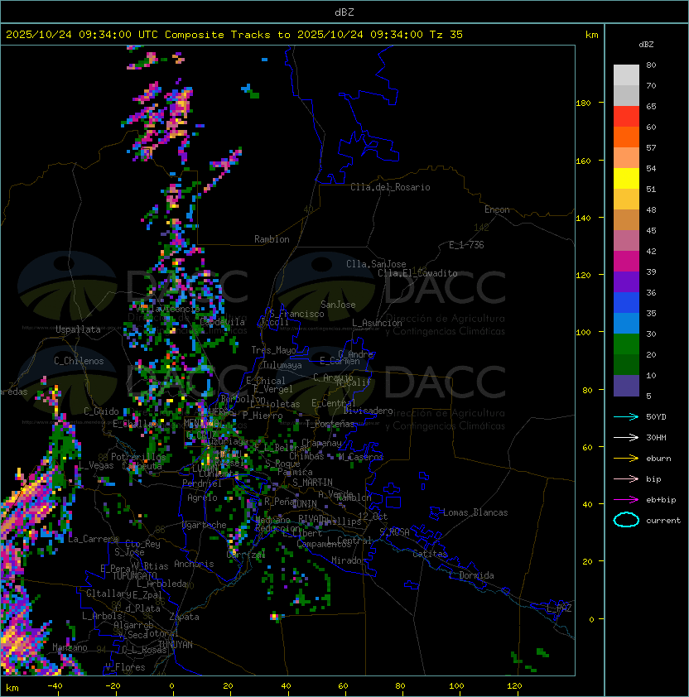Click the cyan 50YD track arrow in legend
This screenshot has height=697, width=689.
[626, 416]
